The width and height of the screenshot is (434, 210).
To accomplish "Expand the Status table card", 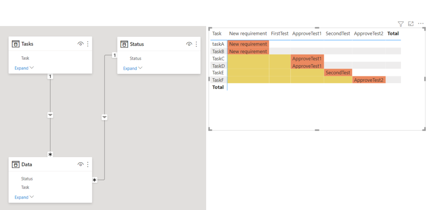I will pyautogui.click(x=133, y=68).
